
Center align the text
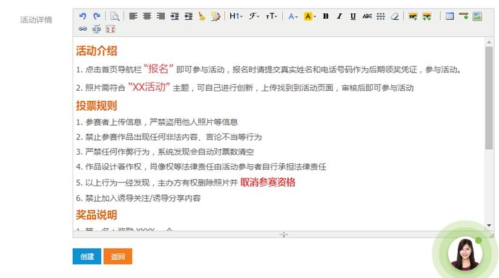tap(147, 16)
